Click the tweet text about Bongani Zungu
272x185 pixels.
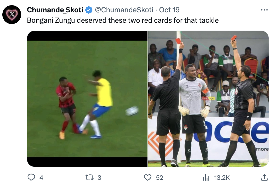point(123,20)
